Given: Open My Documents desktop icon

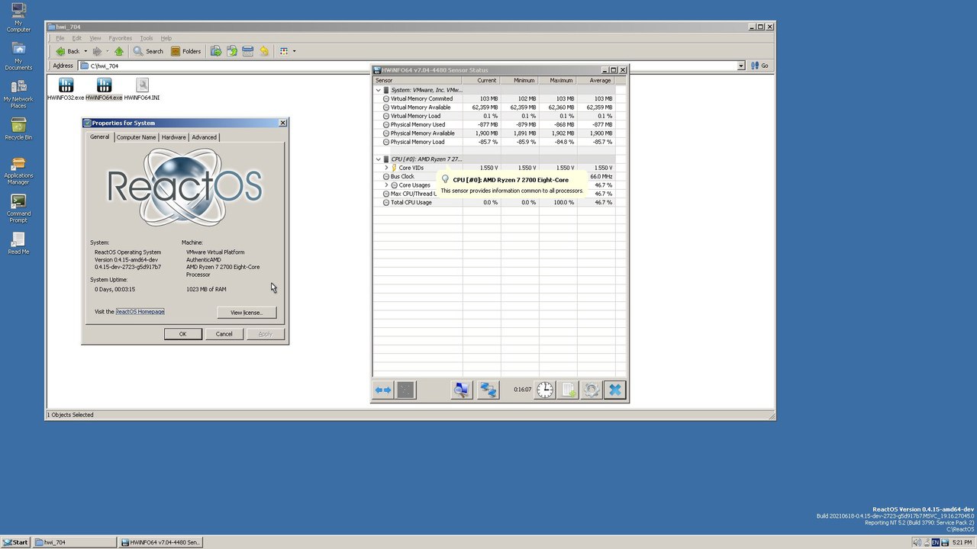Looking at the screenshot, I should pos(18,56).
